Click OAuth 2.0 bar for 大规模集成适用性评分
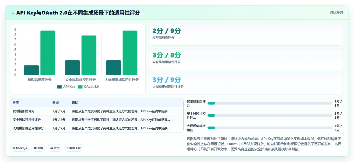This screenshot has width=354, height=162. click(130, 53)
